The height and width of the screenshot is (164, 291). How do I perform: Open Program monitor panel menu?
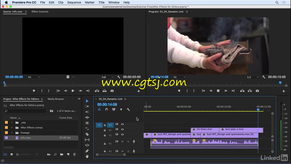pos(187,12)
